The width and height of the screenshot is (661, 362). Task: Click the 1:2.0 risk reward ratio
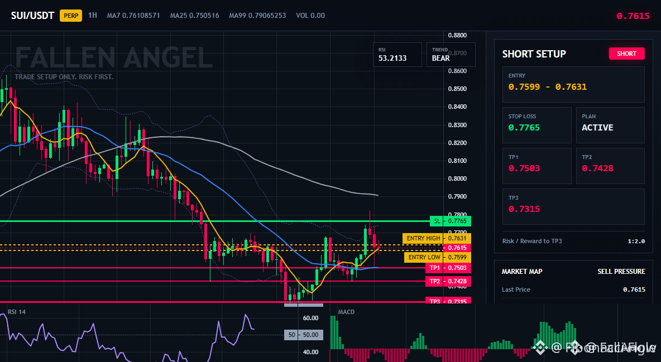[x=636, y=241]
